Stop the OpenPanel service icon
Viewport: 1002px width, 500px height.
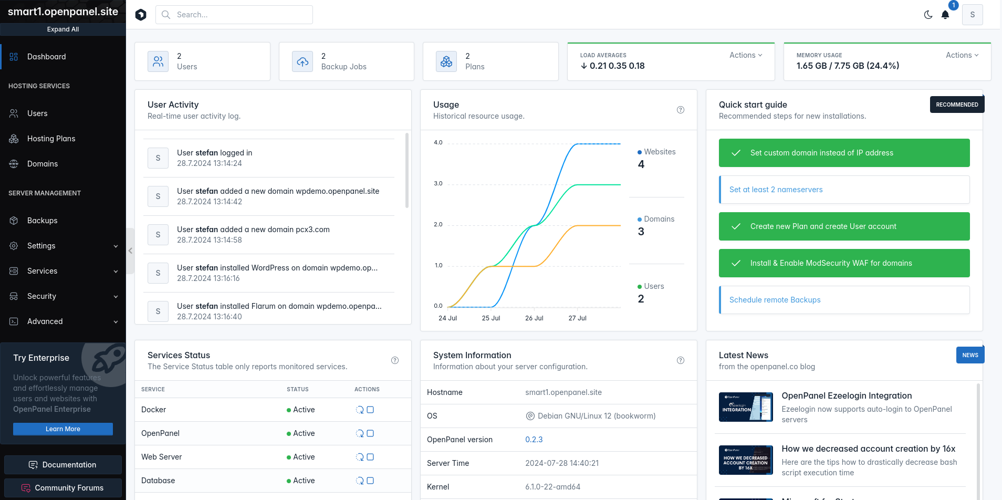[370, 433]
